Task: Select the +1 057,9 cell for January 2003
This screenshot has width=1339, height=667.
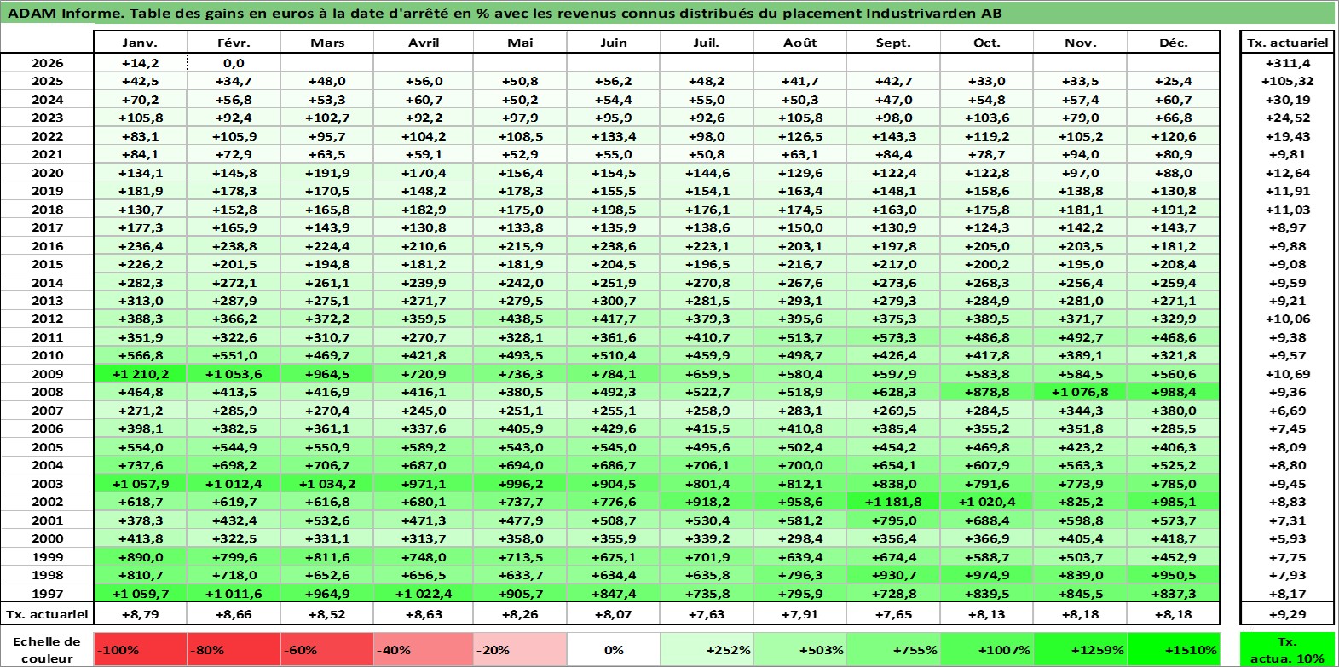Action: coord(140,484)
